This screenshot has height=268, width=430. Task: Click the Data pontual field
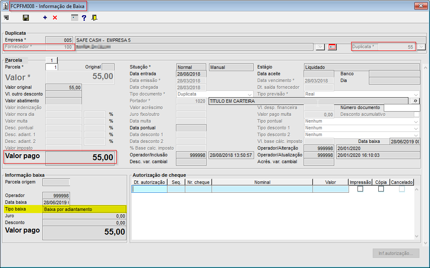pyautogui.click(x=191, y=128)
